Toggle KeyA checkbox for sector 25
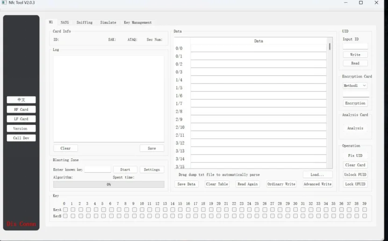 pos(257,210)
